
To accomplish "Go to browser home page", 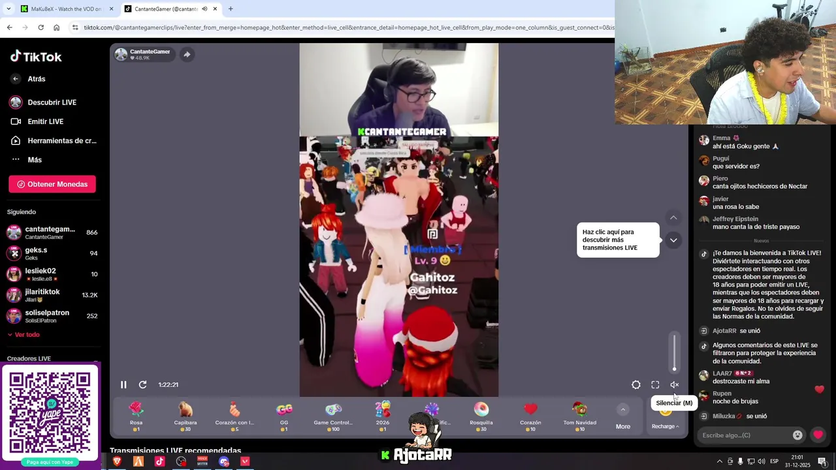I will click(56, 27).
